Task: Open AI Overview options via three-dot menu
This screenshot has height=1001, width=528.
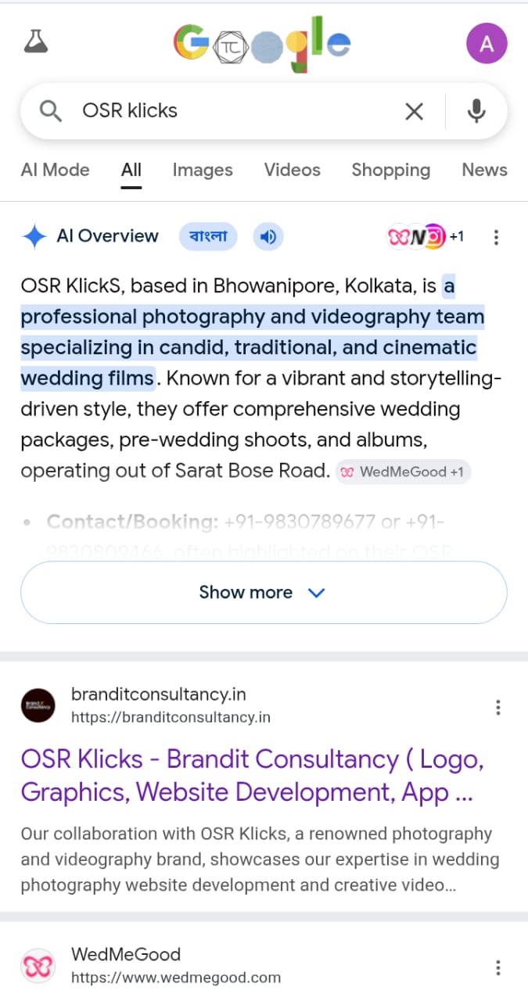Action: [x=497, y=237]
